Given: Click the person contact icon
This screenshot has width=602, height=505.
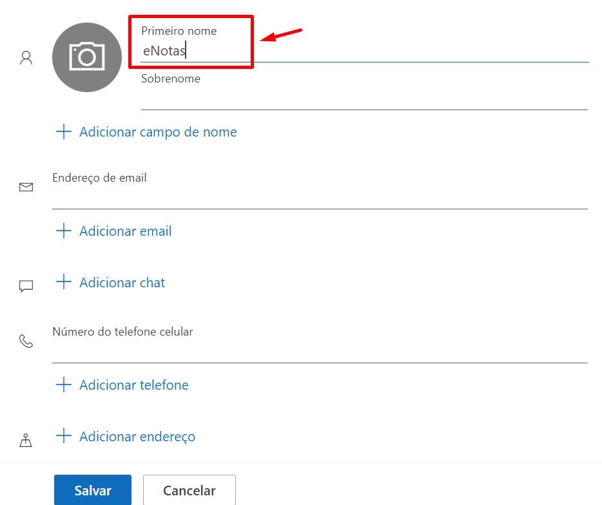Looking at the screenshot, I should pyautogui.click(x=26, y=58).
